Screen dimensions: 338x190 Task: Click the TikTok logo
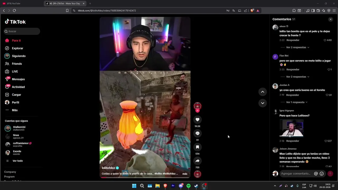point(15,22)
